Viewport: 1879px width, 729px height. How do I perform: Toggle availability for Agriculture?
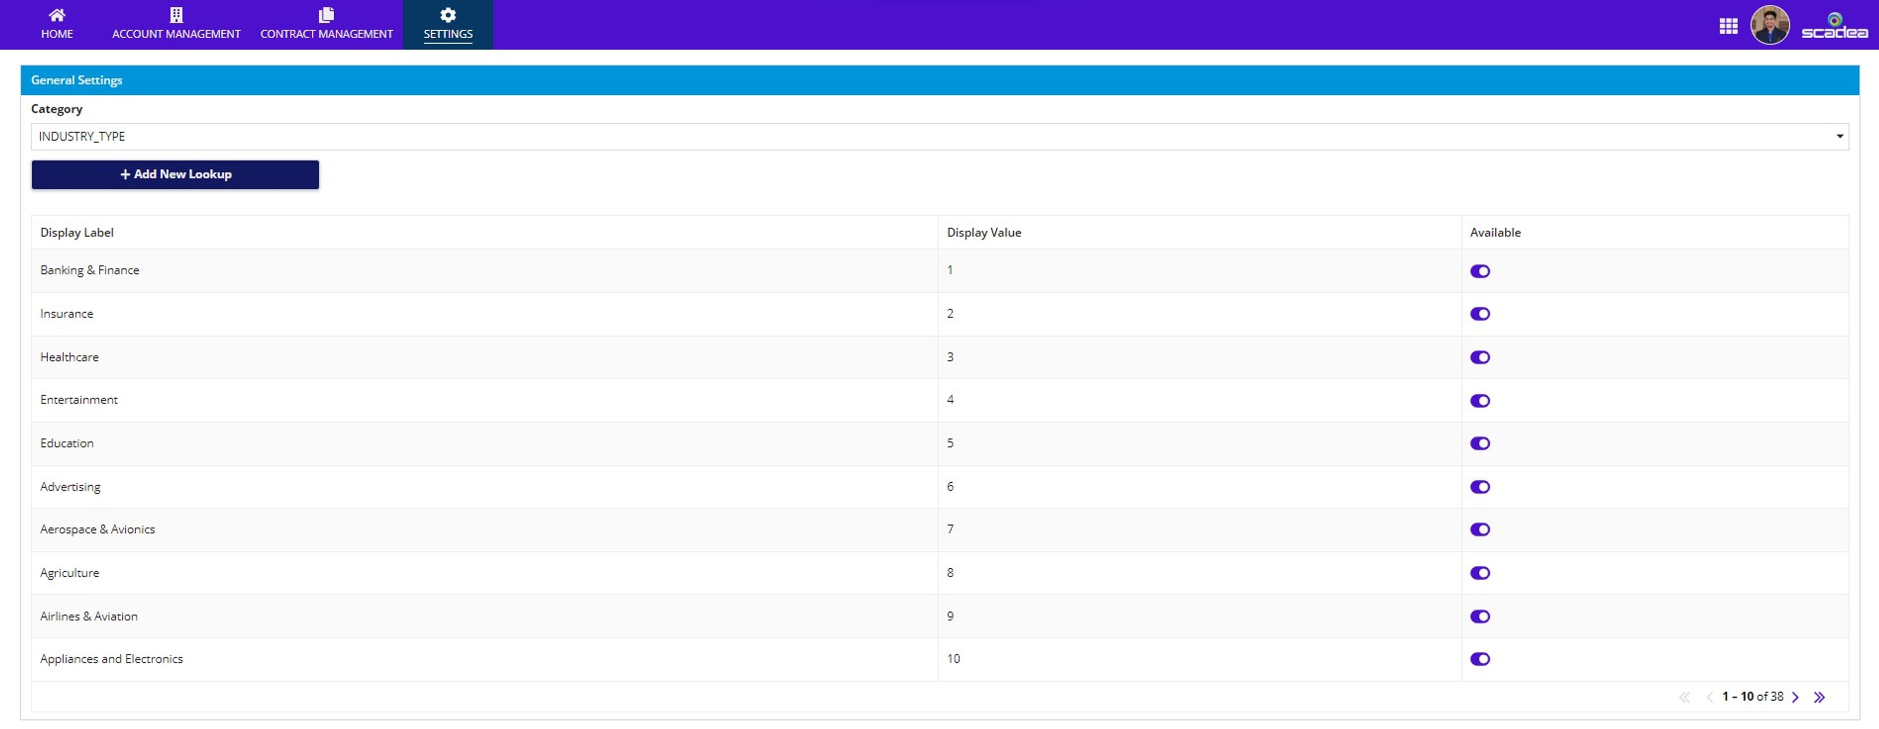[x=1480, y=573]
